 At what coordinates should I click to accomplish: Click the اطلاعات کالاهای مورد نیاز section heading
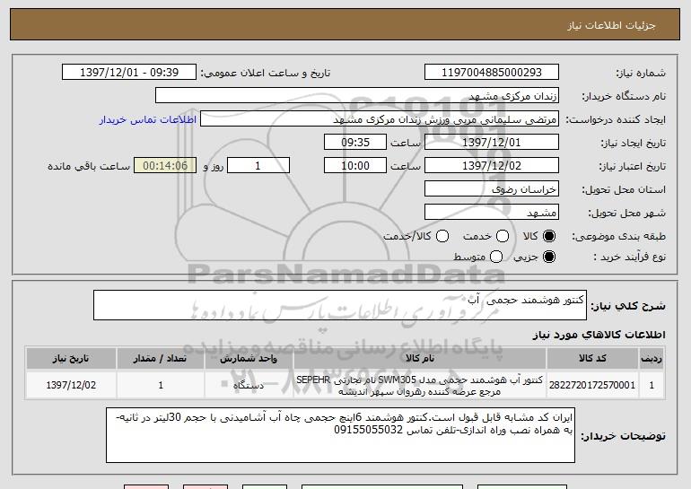point(599,335)
